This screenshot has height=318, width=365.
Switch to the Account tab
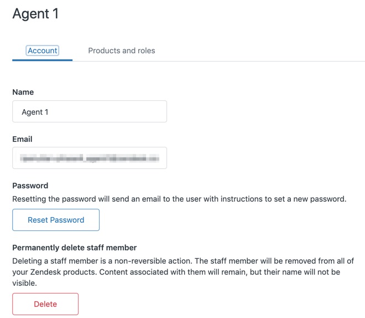click(x=43, y=50)
